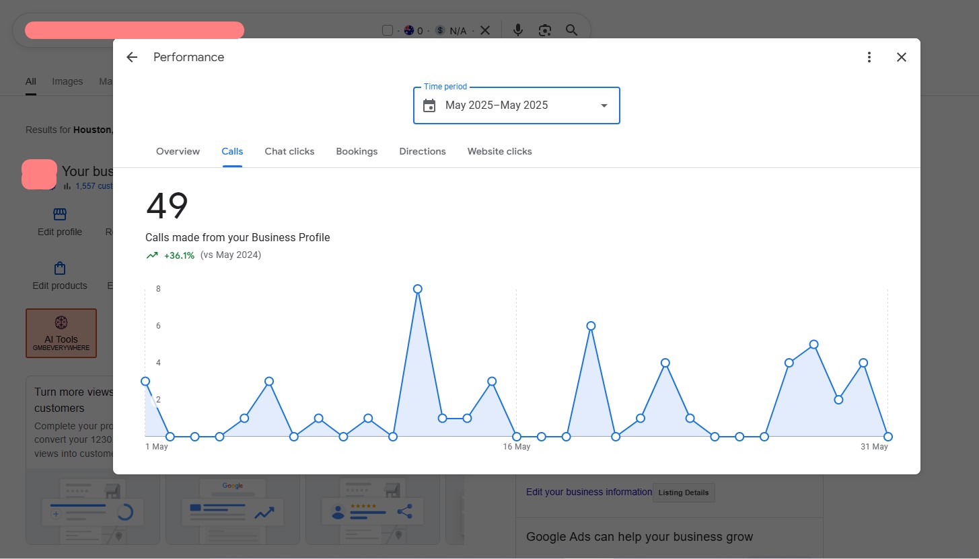979x559 pixels.
Task: Expand the Time period dropdown arrow
Action: (x=604, y=105)
